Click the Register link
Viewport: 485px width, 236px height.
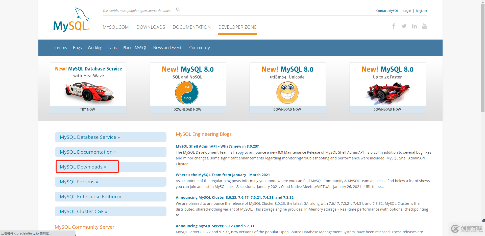pyautogui.click(x=422, y=11)
